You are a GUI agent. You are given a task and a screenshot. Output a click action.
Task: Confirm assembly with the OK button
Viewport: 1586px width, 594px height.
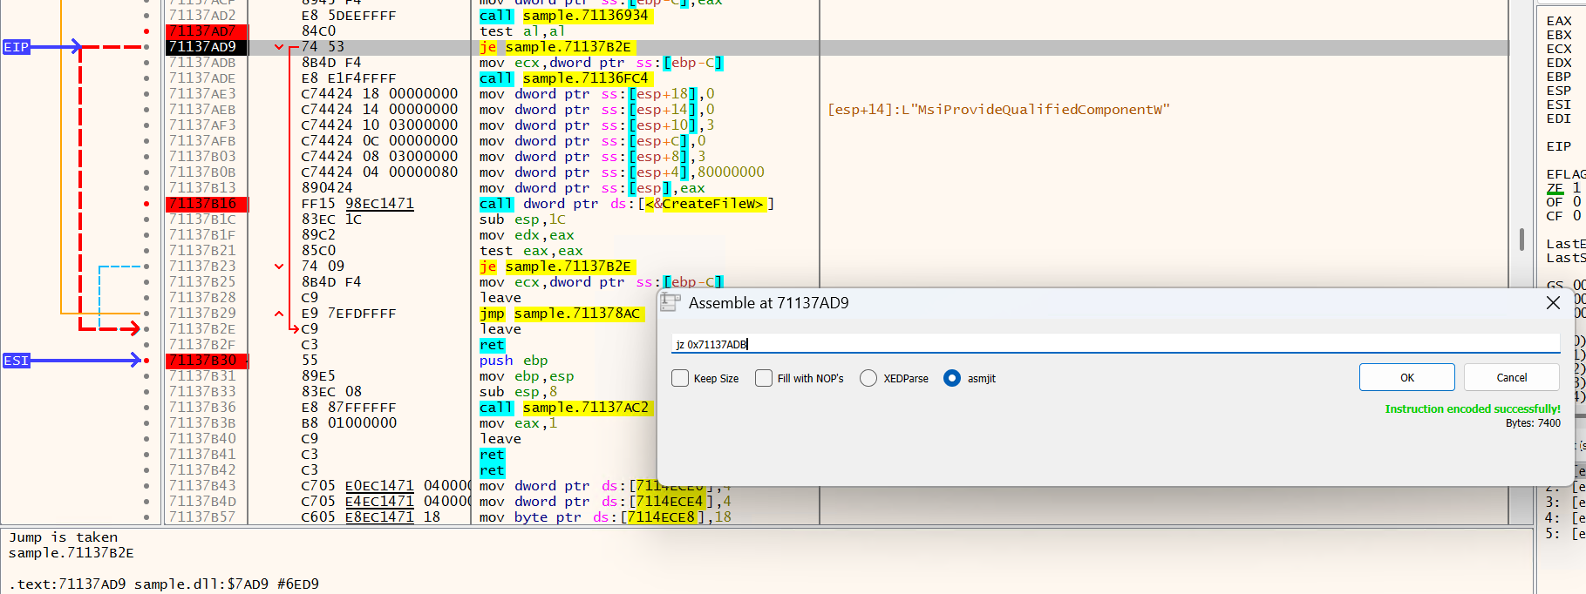pos(1406,377)
